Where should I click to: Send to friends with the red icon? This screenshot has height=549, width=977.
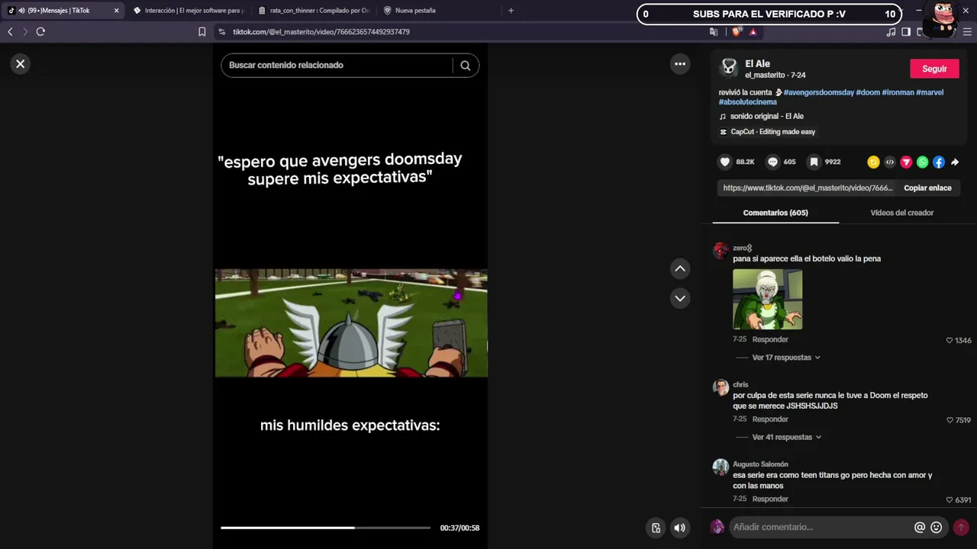pos(906,162)
